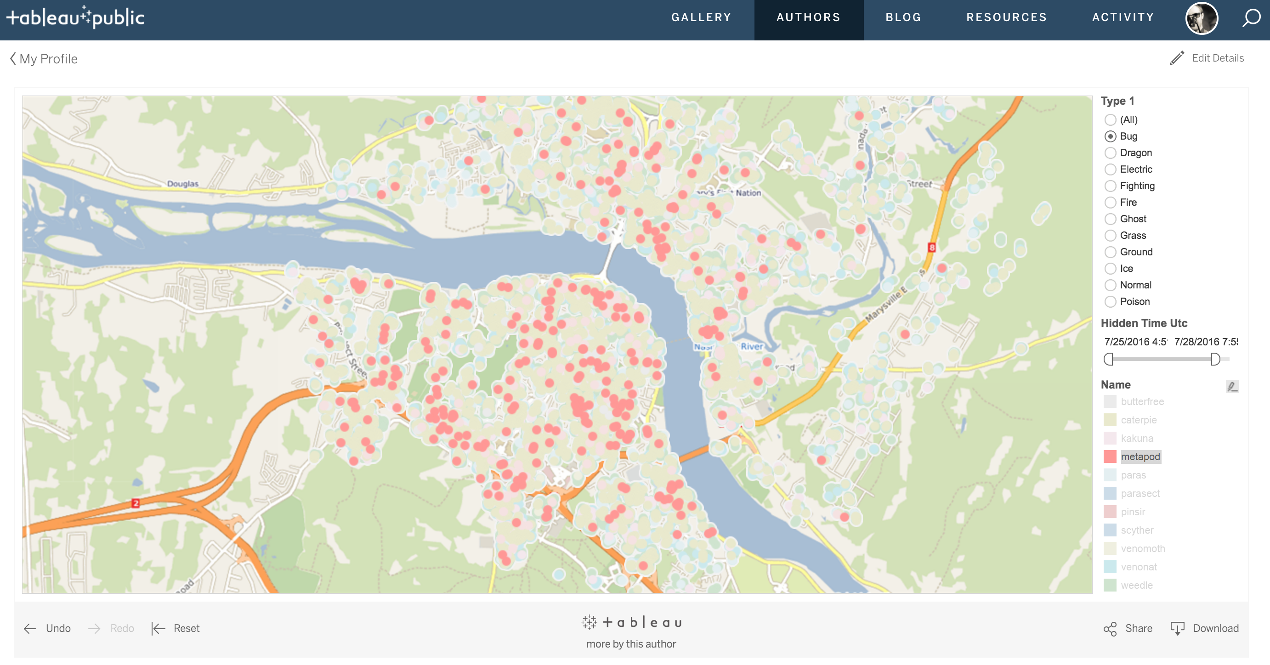1270x665 pixels.
Task: Click the venomoth color swatch
Action: (1110, 548)
